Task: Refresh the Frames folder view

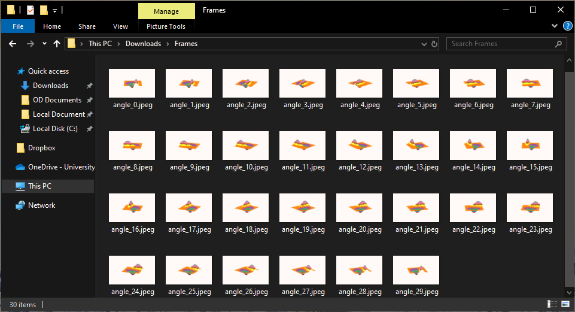Action: 434,44
